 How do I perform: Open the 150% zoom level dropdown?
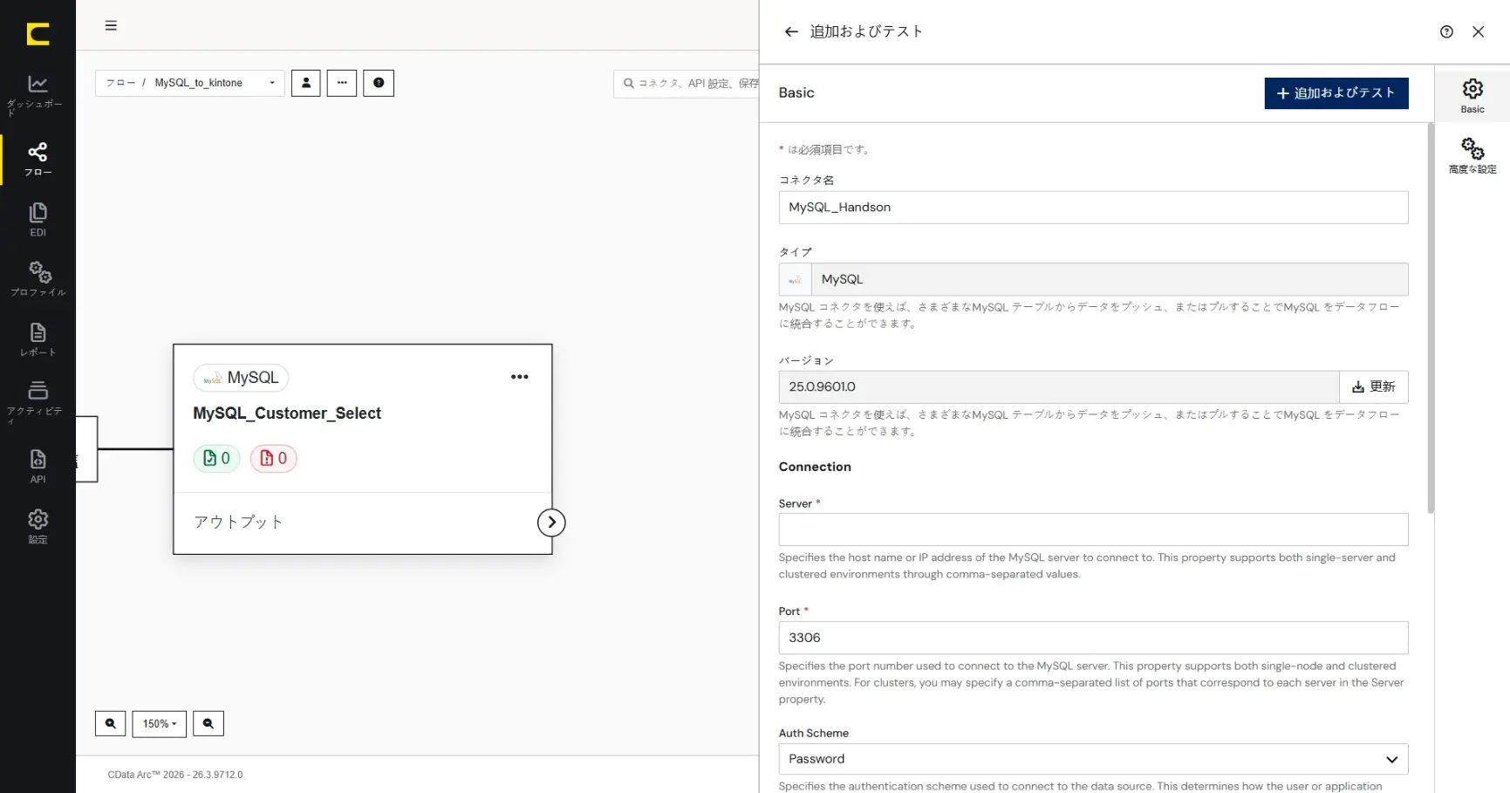click(x=160, y=723)
